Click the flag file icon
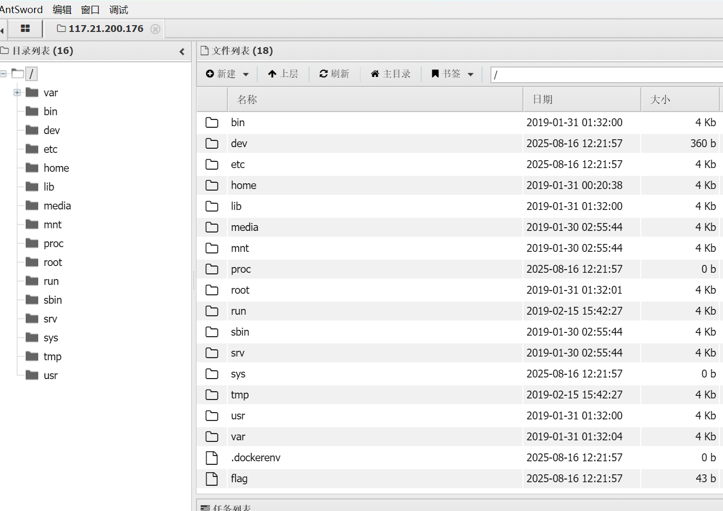 coord(212,479)
